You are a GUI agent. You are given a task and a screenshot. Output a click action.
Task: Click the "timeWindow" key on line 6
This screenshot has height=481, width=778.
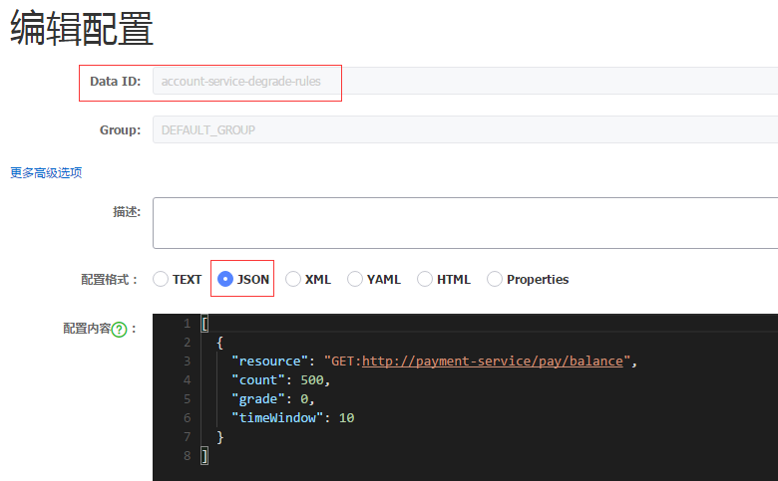[x=277, y=417]
